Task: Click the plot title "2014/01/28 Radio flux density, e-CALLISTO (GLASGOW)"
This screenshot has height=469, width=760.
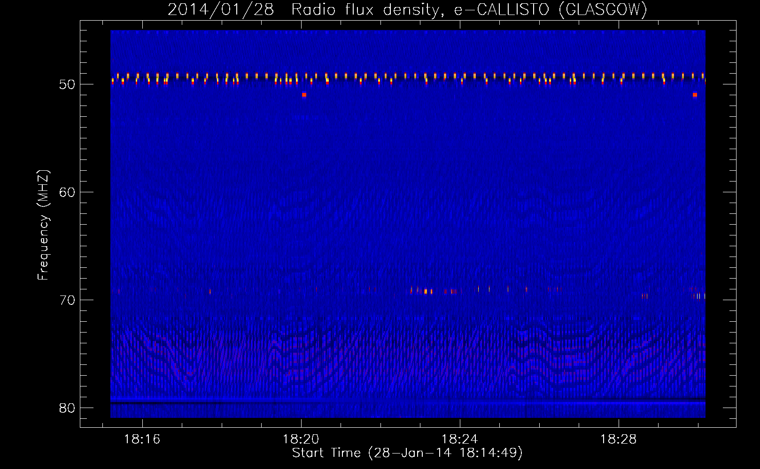Action: (x=407, y=9)
